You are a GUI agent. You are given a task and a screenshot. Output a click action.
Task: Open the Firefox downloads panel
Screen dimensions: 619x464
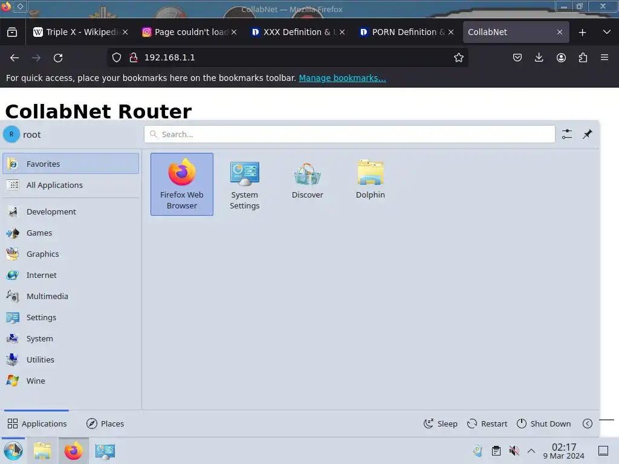pos(539,57)
